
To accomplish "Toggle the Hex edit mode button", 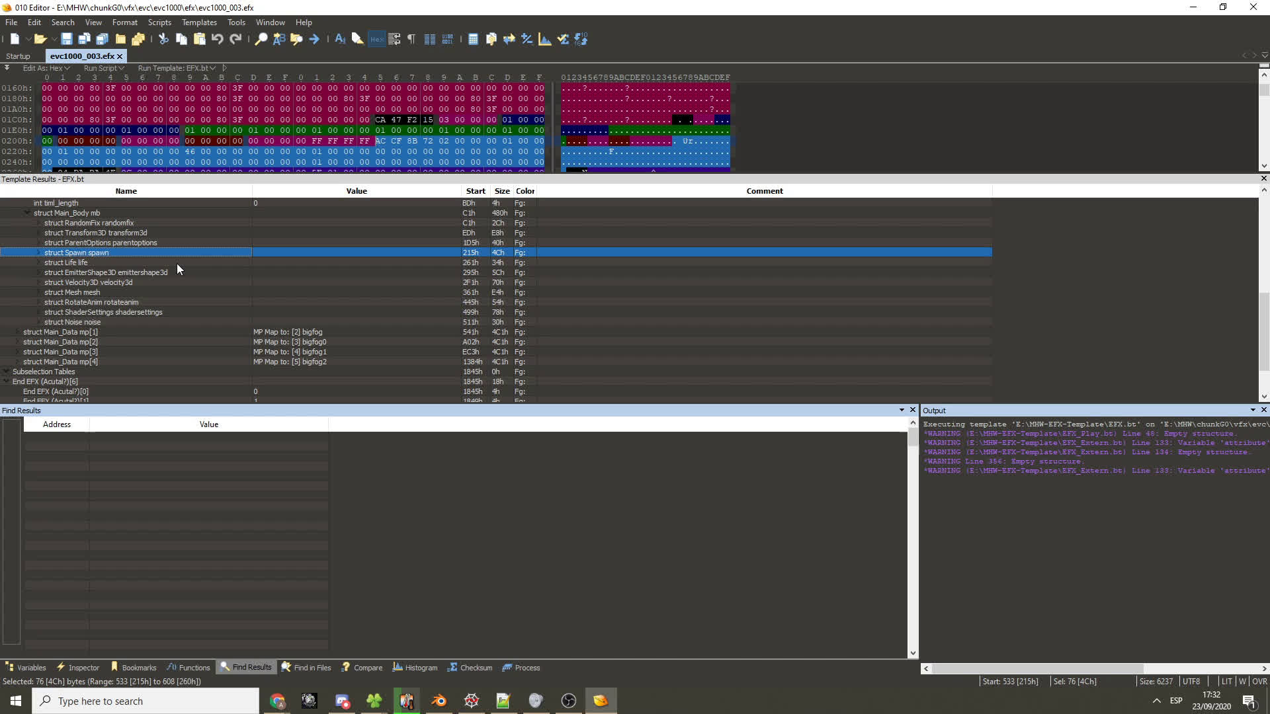I will coord(376,39).
